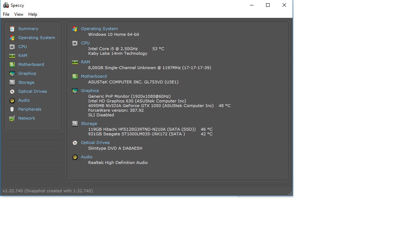Select Optical Drives in the sidebar
The height and width of the screenshot is (232, 413).
click(x=32, y=91)
